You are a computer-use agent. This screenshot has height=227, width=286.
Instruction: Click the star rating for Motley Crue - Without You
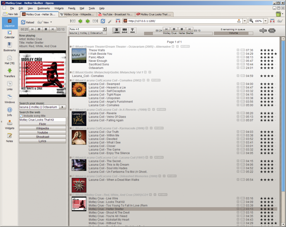tap(269, 223)
